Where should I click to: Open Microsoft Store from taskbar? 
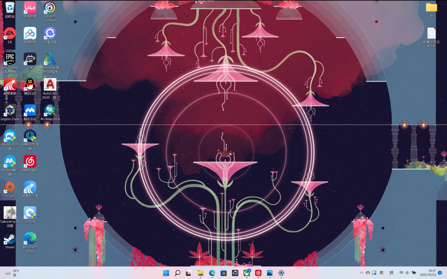pos(223,273)
